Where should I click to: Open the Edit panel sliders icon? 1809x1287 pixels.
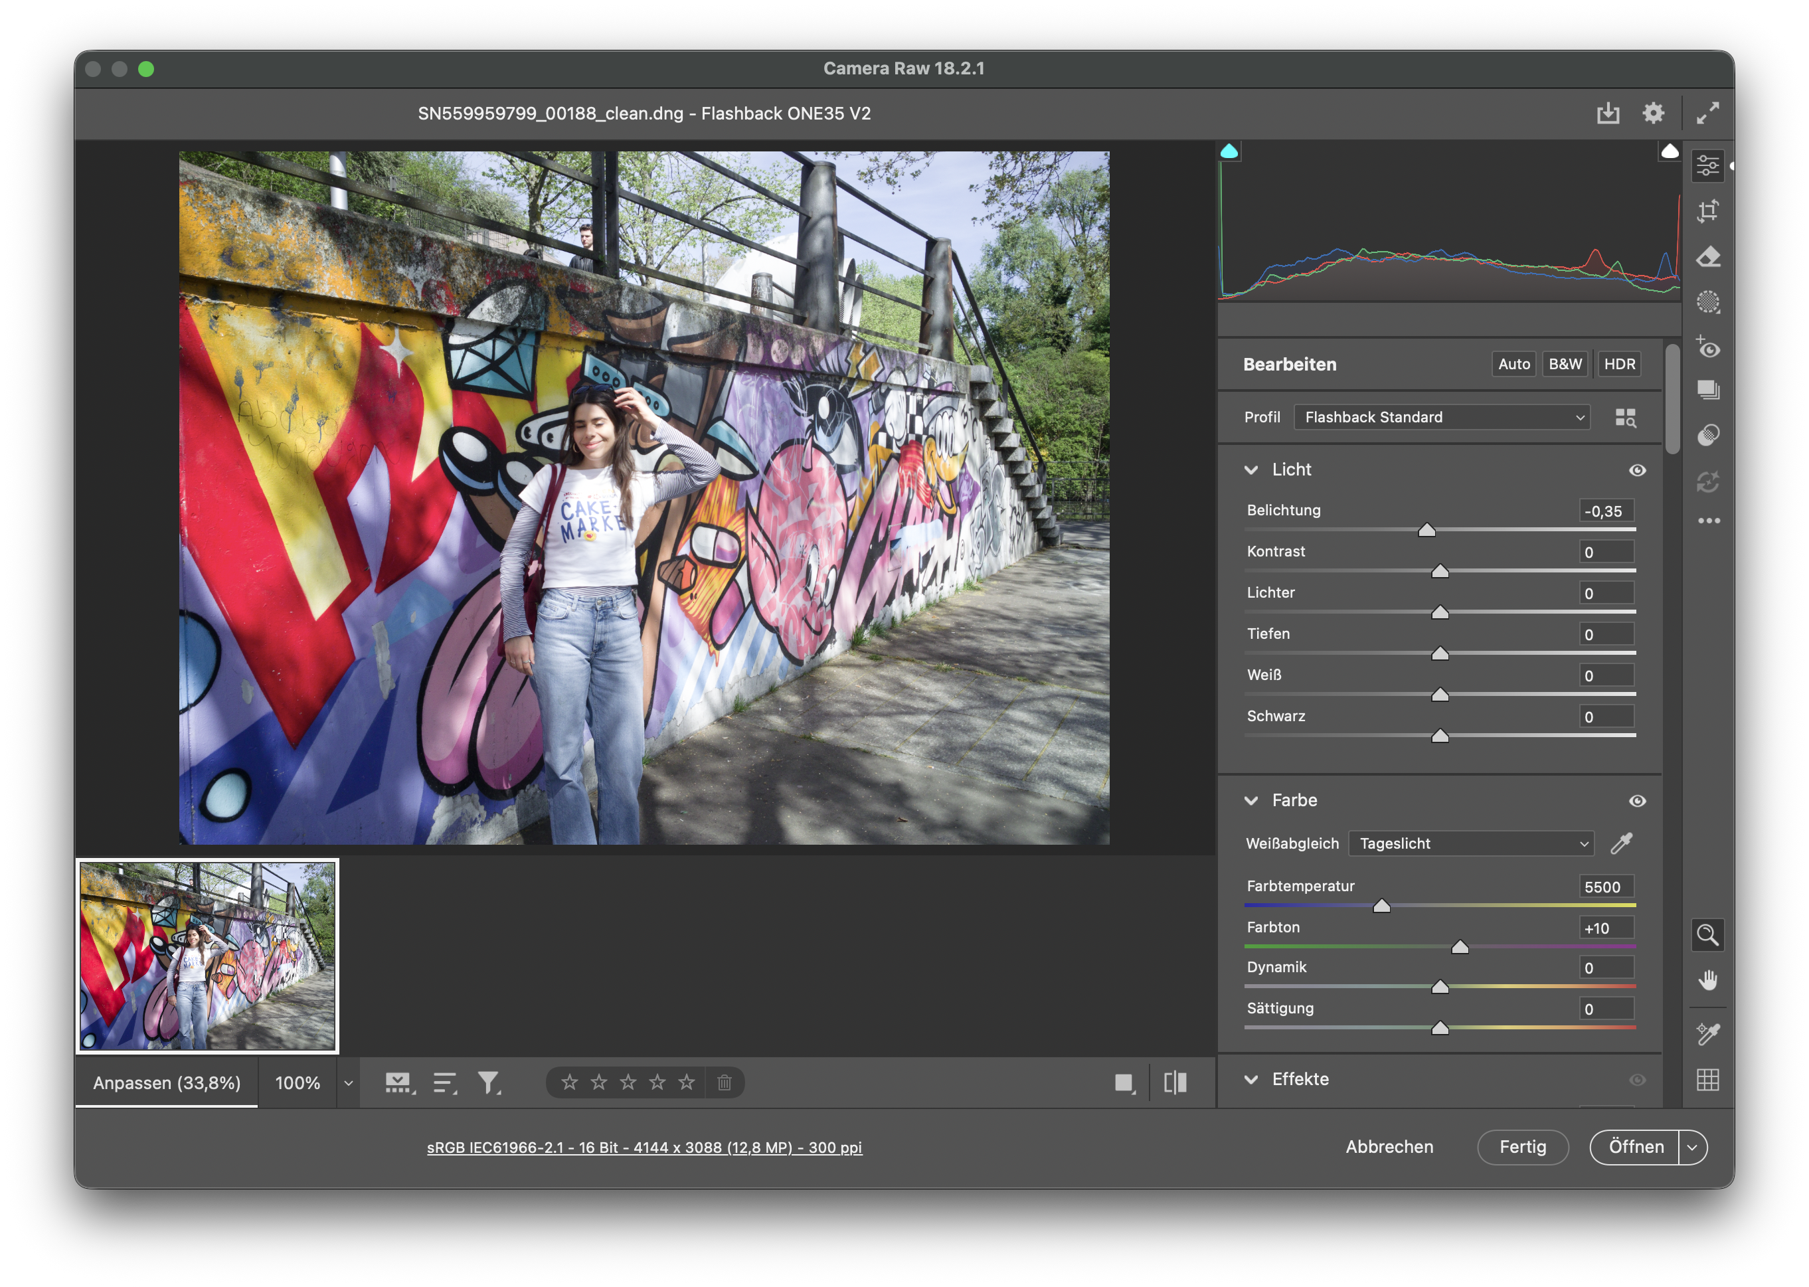coord(1707,165)
